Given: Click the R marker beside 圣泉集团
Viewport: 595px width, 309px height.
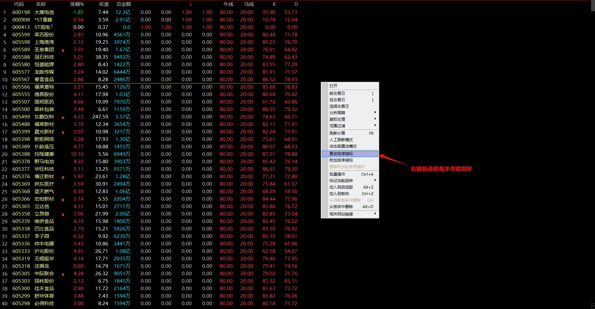Looking at the screenshot, I should coord(63,50).
